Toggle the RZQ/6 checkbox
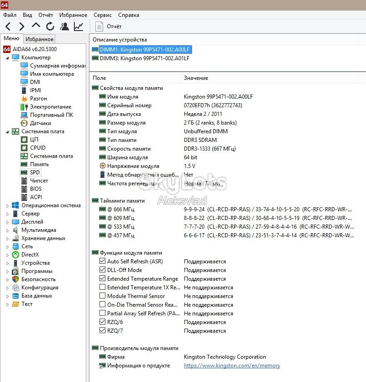Image resolution: width=366 pixels, height=382 pixels. click(102, 322)
